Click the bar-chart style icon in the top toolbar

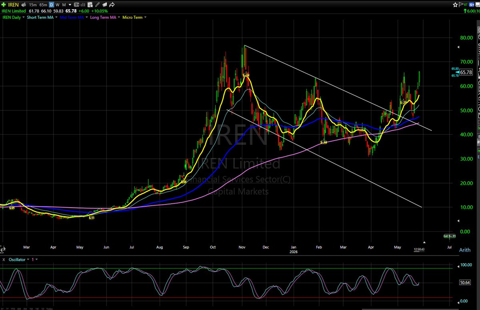click(x=84, y=5)
